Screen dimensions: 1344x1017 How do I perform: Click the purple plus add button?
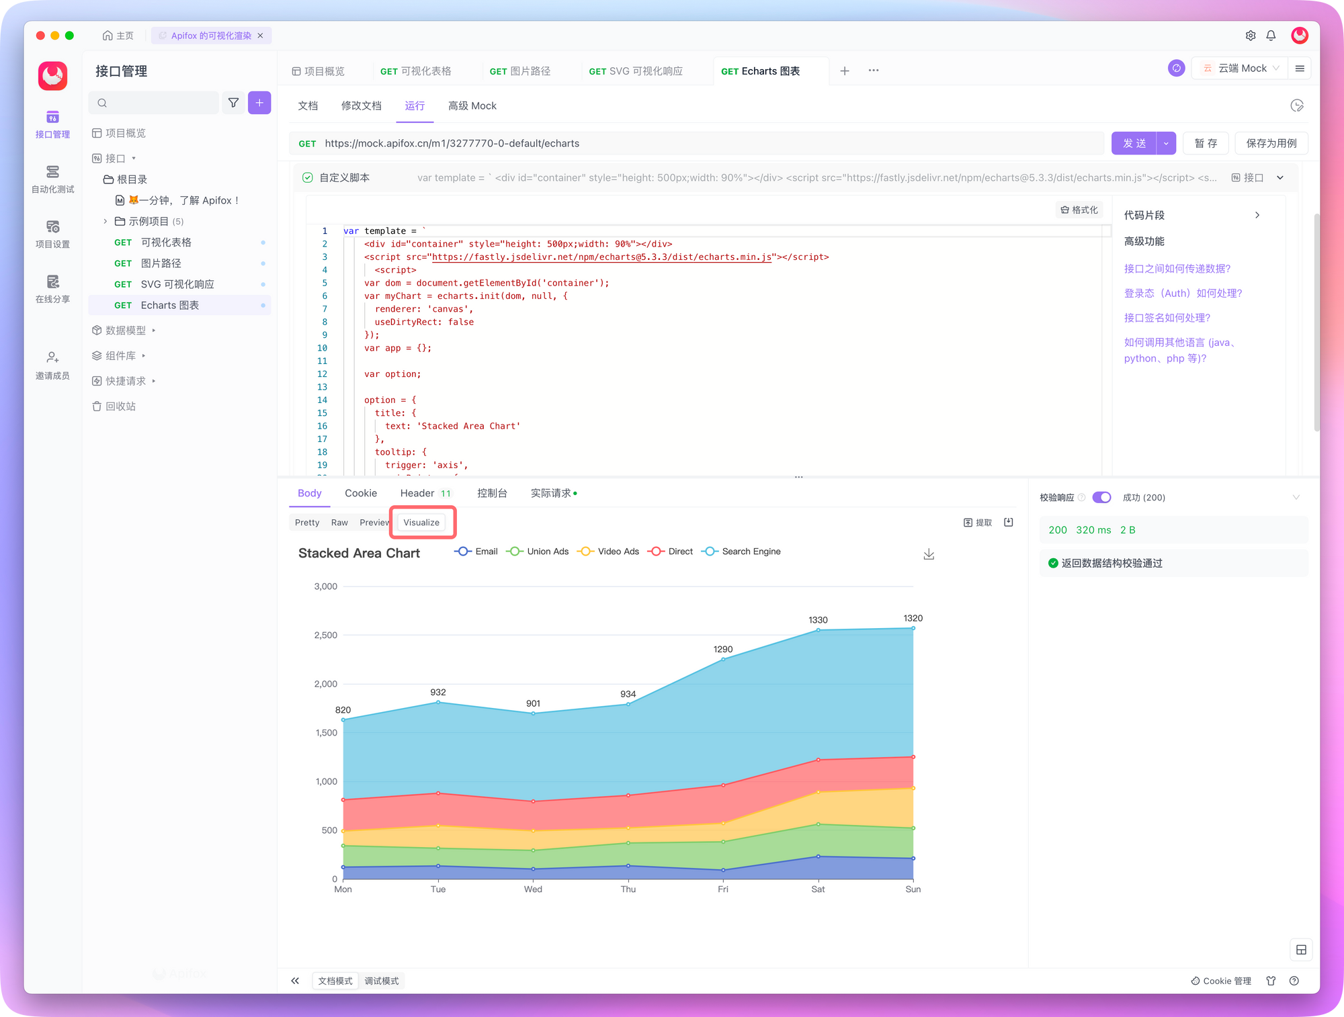[x=259, y=103]
